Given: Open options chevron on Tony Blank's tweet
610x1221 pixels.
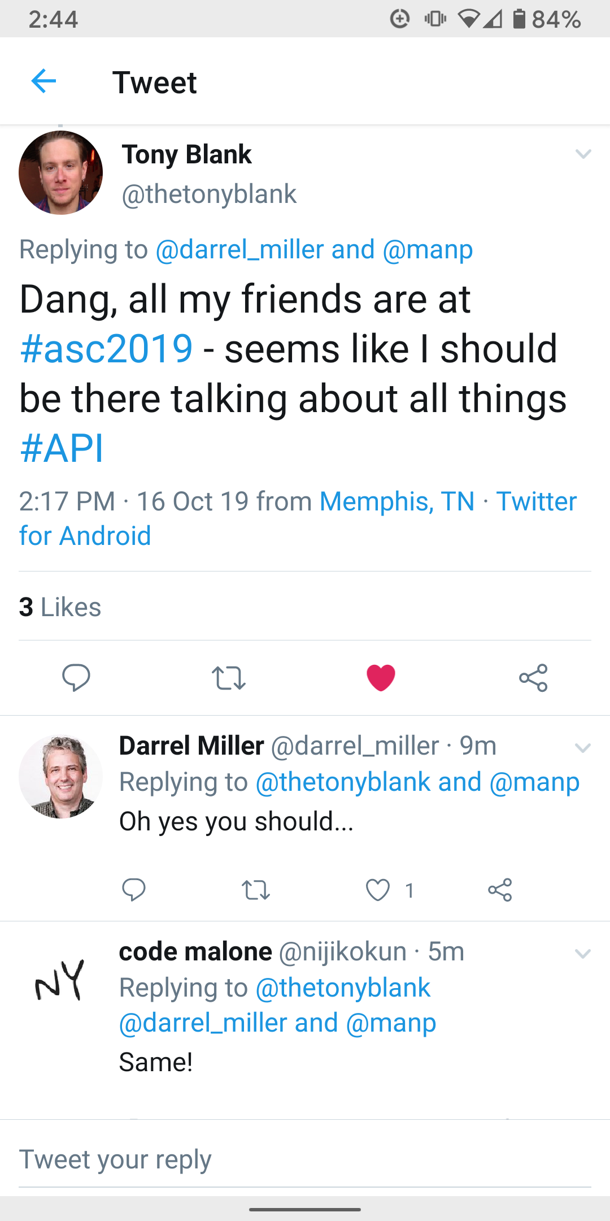Looking at the screenshot, I should pos(583,154).
